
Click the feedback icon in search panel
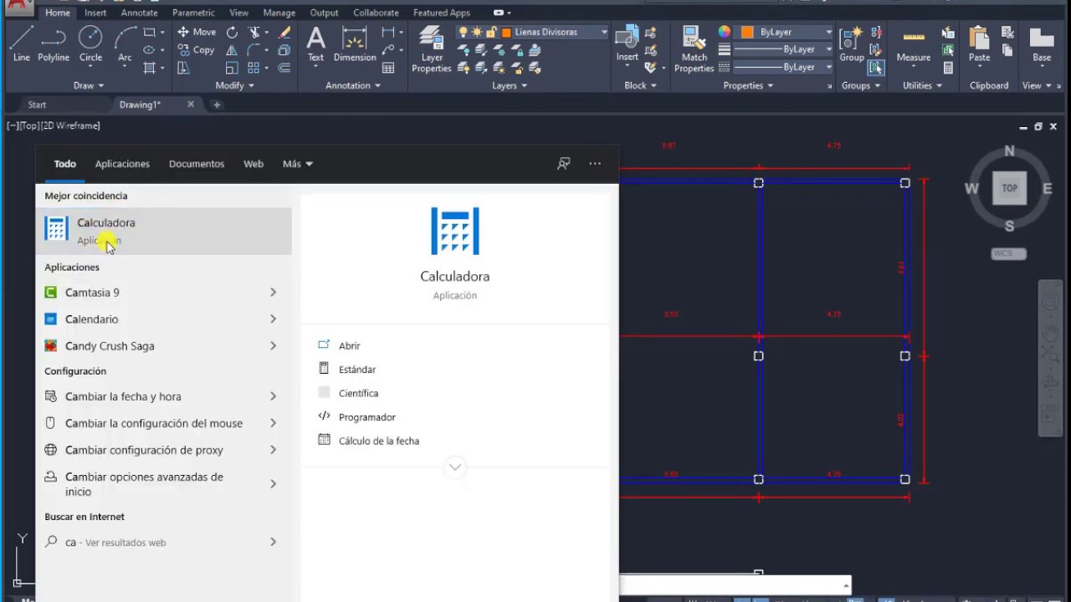pos(564,164)
